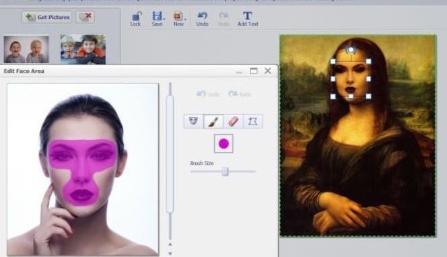Select the eraser tool
The height and width of the screenshot is (257, 447).
233,121
